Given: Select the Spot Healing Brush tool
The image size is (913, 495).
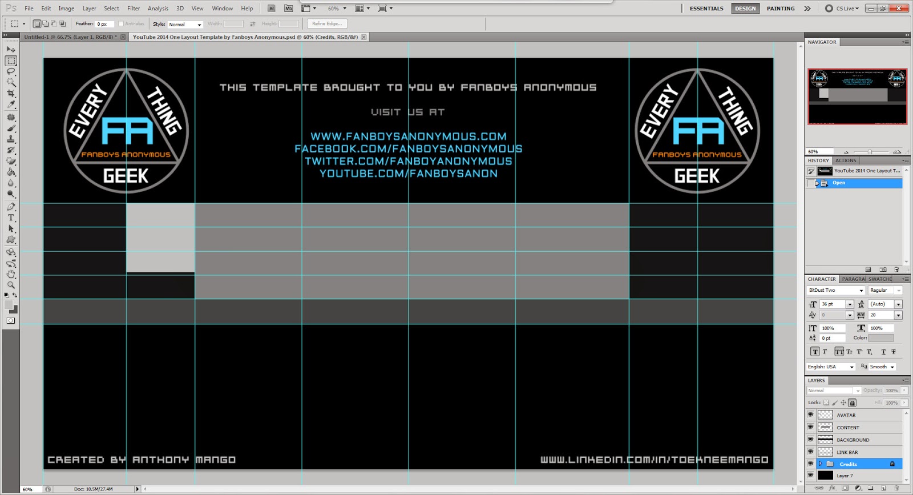Looking at the screenshot, I should tap(11, 117).
